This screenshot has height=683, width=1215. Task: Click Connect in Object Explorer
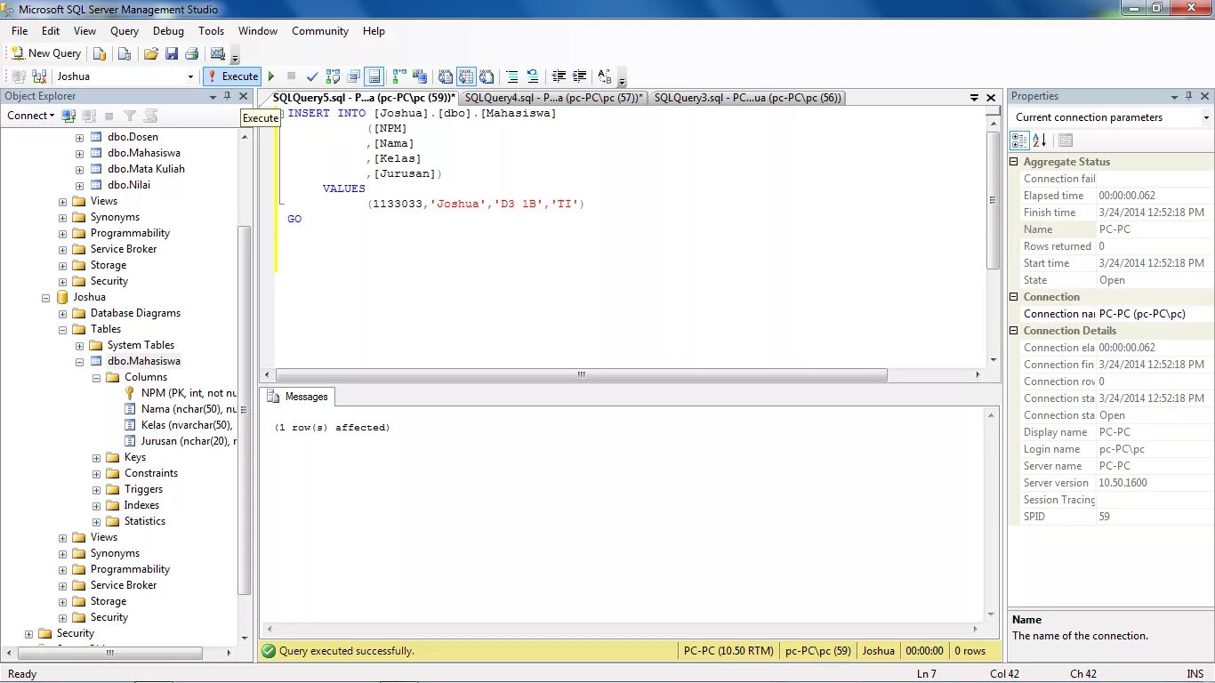pos(31,116)
